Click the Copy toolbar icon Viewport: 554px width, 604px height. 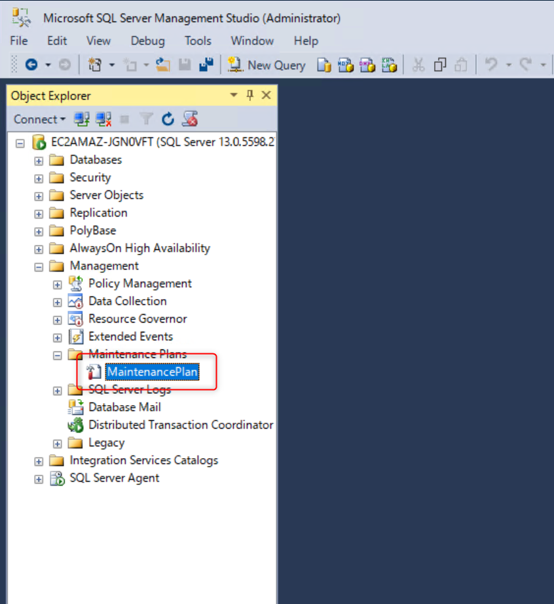(440, 65)
